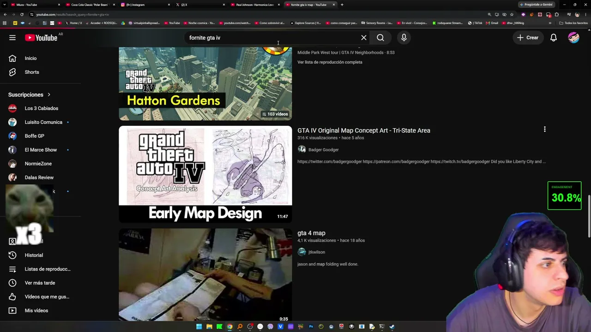Clear the search query with X
This screenshot has width=591, height=332.
pos(364,38)
